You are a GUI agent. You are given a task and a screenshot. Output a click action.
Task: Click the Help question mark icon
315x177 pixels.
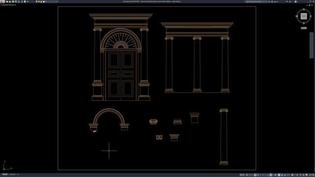pyautogui.click(x=296, y=1)
